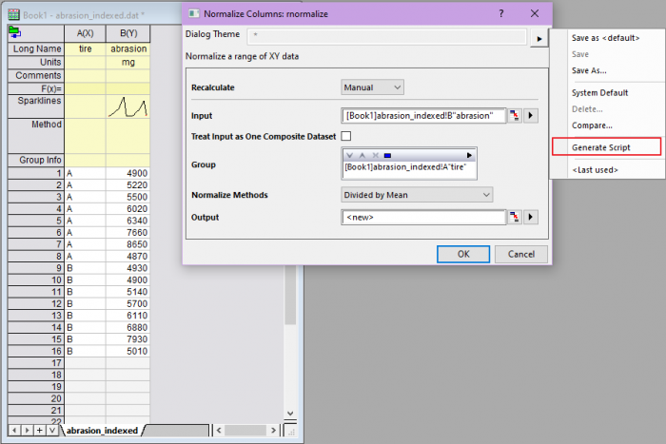Click the Input range selector icon
666x444 pixels.
[x=515, y=116]
